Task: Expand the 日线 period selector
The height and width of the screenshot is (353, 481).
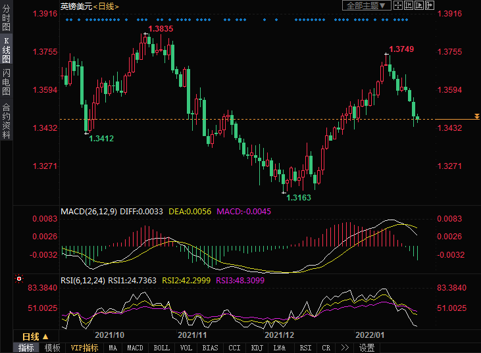Action: pos(36,336)
